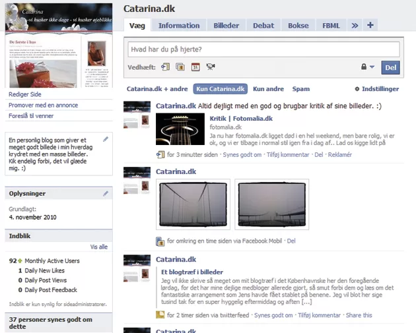Show all insights via 'Vis alle'
Viewport: 416px width, 333px height.
98,247
